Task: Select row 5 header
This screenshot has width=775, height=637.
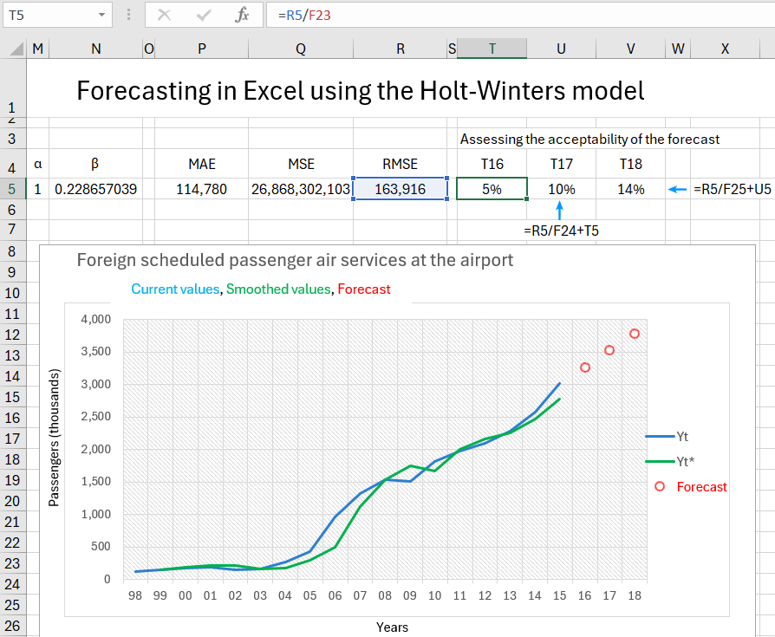Action: click(x=12, y=189)
